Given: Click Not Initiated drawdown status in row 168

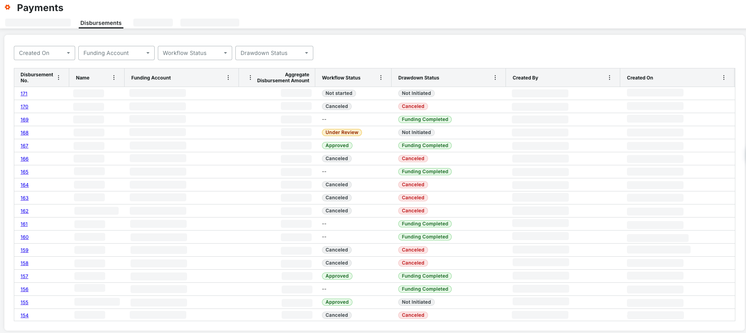Looking at the screenshot, I should click(x=416, y=132).
